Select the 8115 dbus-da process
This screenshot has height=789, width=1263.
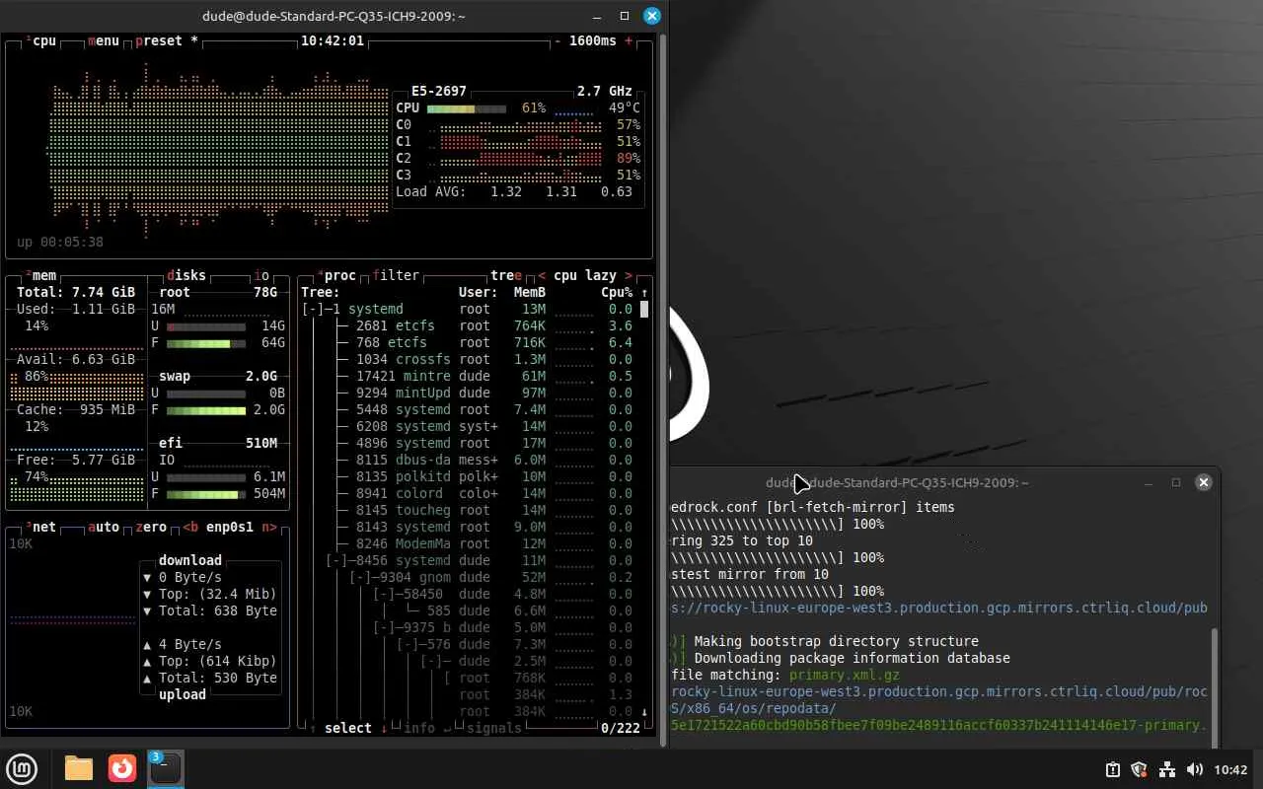click(473, 460)
